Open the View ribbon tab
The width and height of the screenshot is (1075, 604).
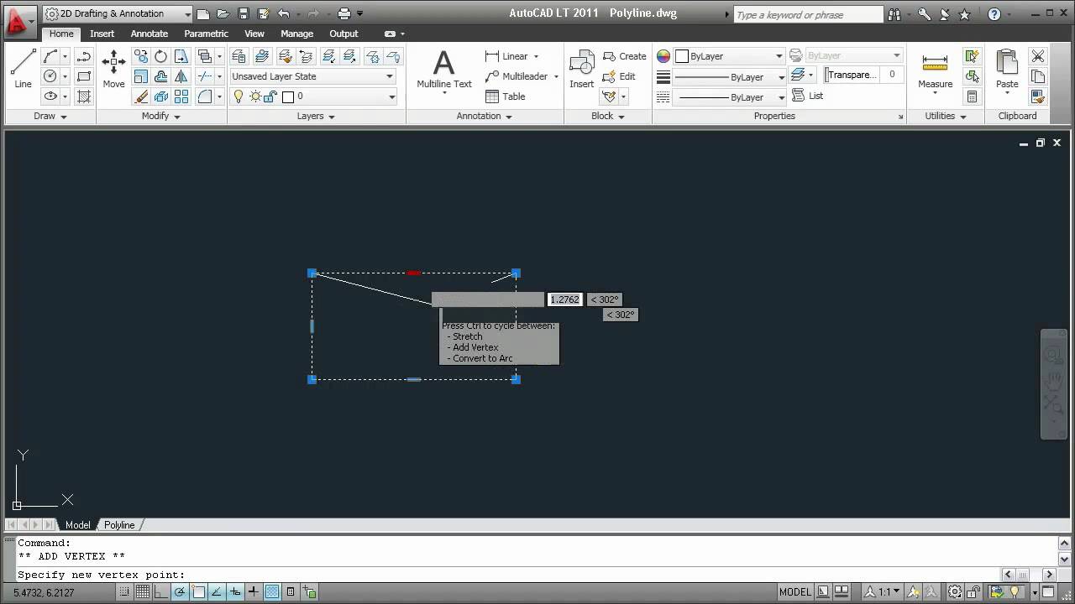point(254,34)
